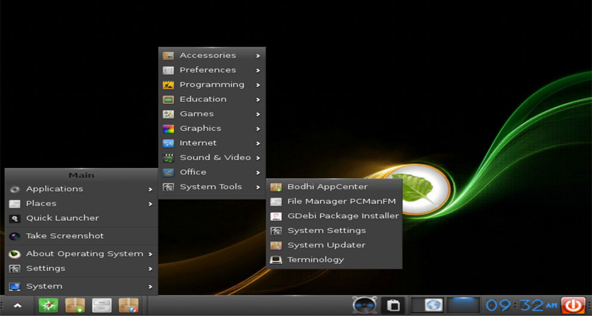This screenshot has height=316, width=592.
Task: Click the Settings tools icon in Main menu
Action: click(x=15, y=269)
